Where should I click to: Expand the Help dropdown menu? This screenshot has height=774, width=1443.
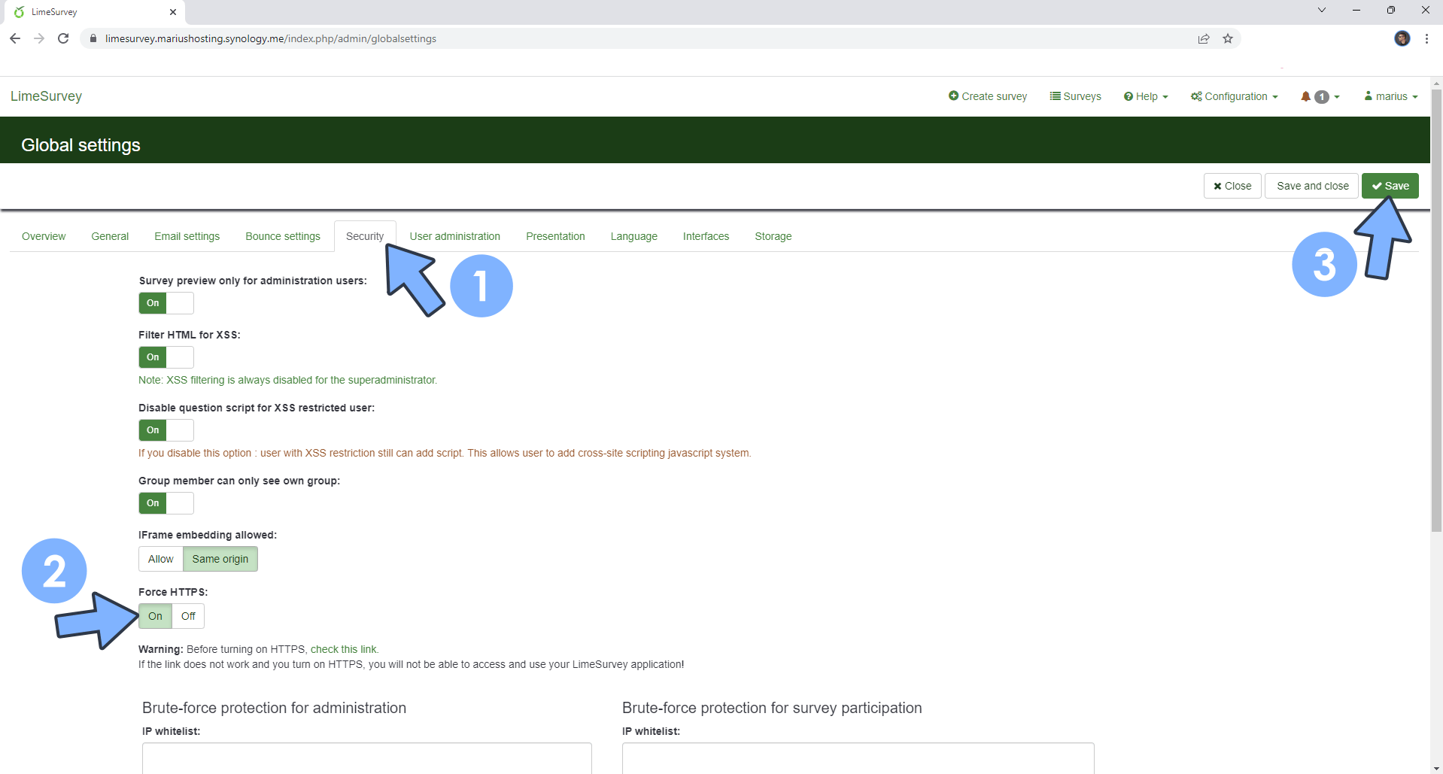[1146, 96]
